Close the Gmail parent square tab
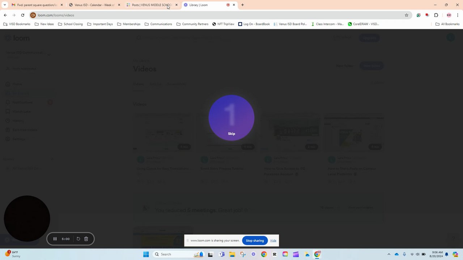This screenshot has width=463, height=260. (61, 5)
